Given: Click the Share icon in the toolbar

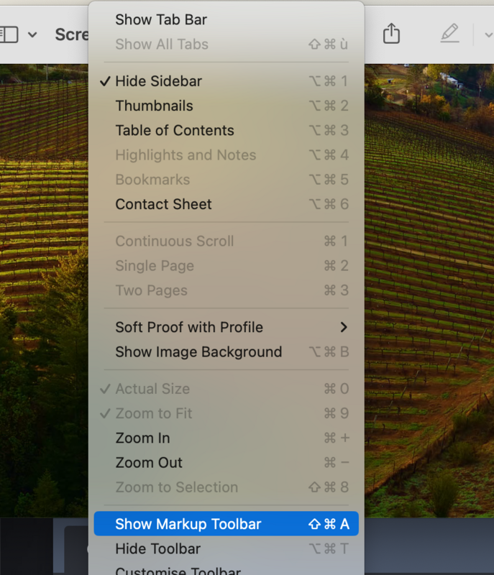Looking at the screenshot, I should point(390,33).
